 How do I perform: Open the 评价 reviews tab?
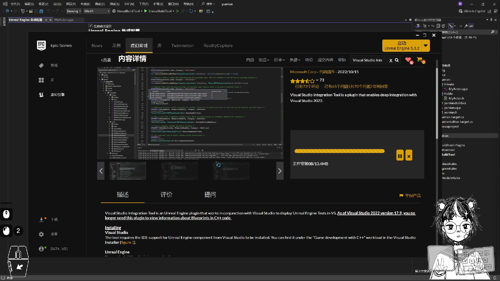[166, 195]
